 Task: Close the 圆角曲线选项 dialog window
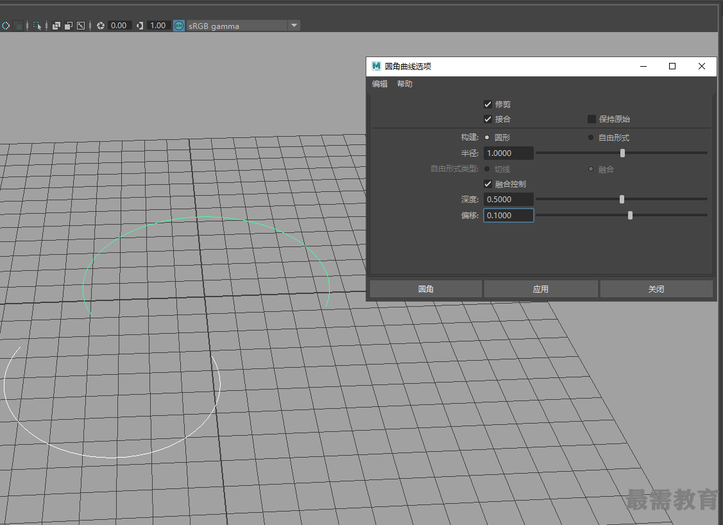pyautogui.click(x=702, y=67)
